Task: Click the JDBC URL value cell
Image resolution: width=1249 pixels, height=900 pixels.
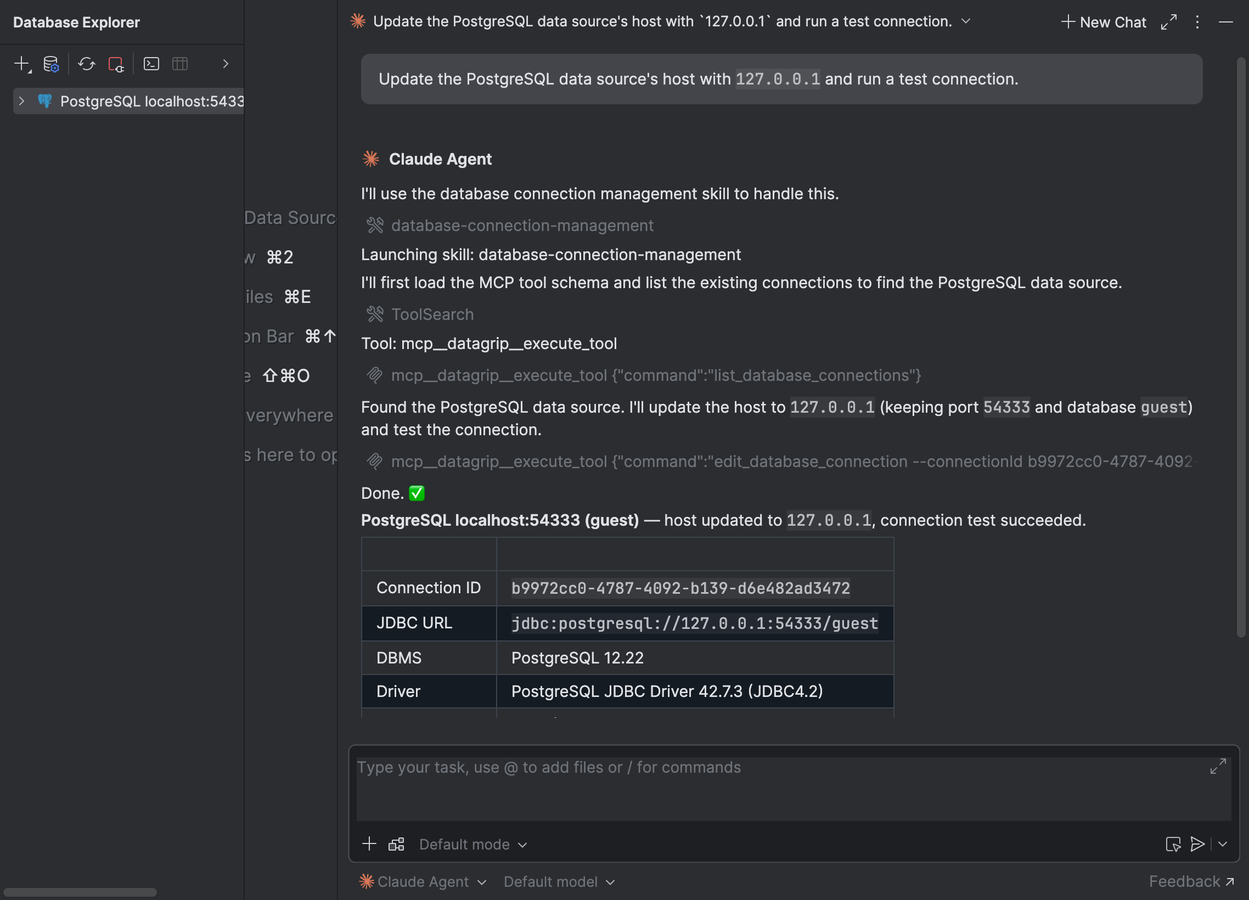Action: tap(694, 623)
